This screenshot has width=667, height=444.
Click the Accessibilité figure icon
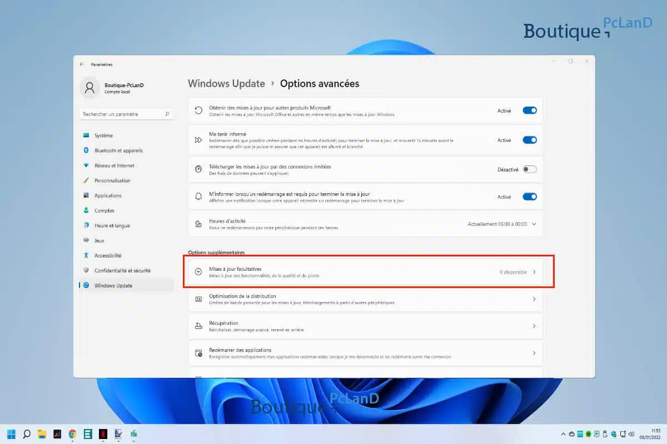coord(86,255)
